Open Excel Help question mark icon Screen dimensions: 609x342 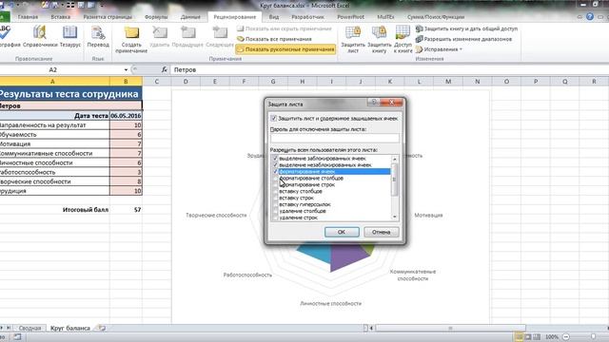590,17
